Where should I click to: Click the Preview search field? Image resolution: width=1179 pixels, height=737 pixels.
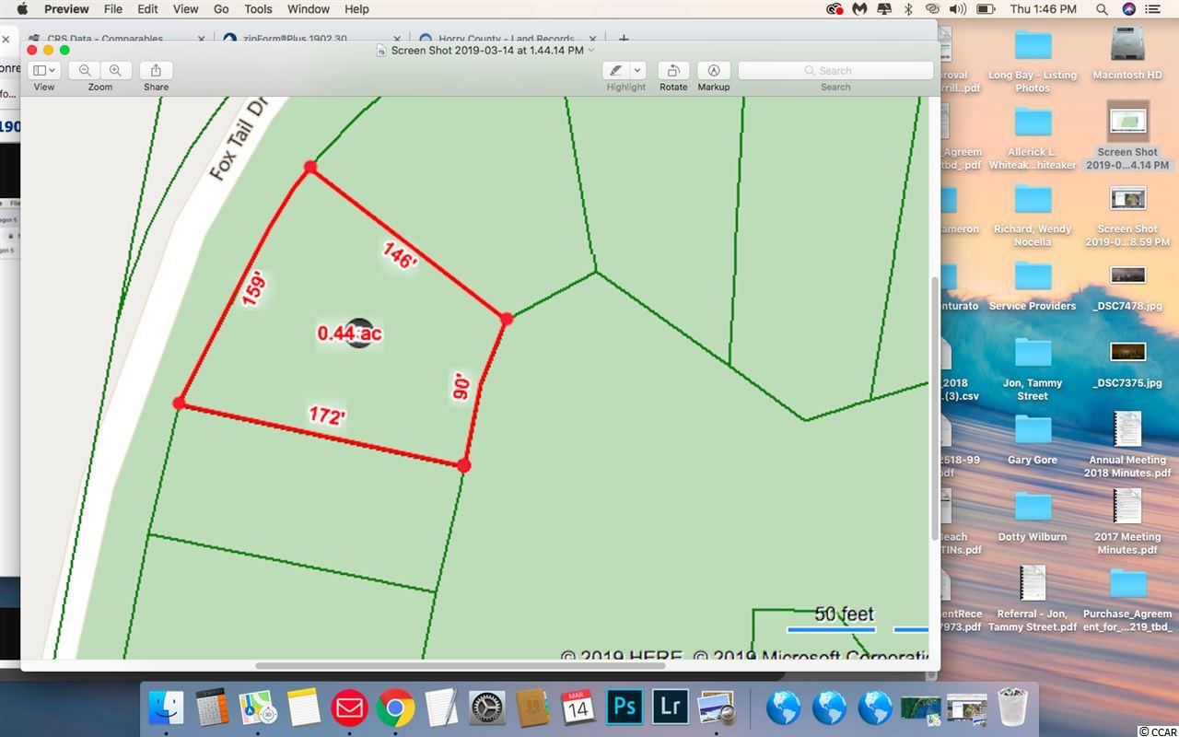[835, 70]
